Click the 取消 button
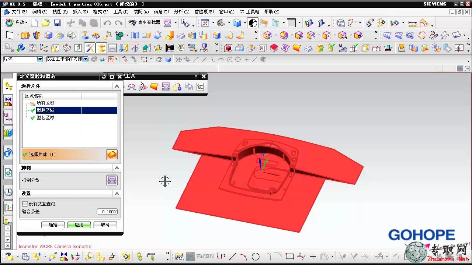This screenshot has width=472, height=265. [x=105, y=225]
